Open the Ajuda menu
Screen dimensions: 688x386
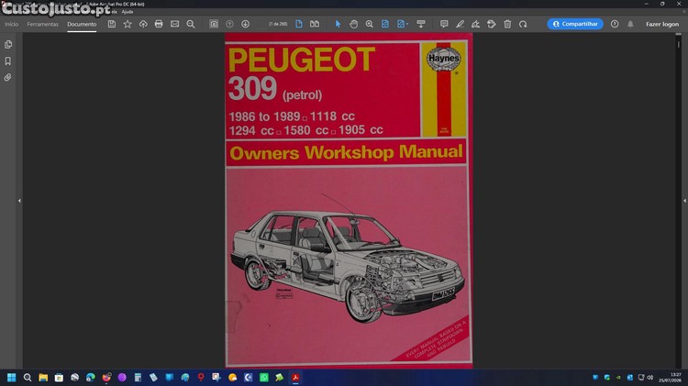click(128, 12)
